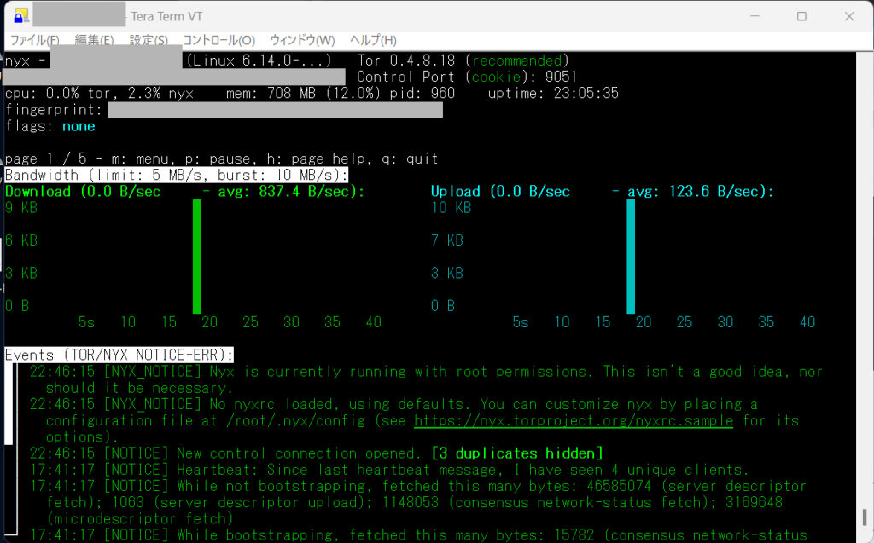Close the Tera Term window
The height and width of the screenshot is (543, 874).
(848, 16)
